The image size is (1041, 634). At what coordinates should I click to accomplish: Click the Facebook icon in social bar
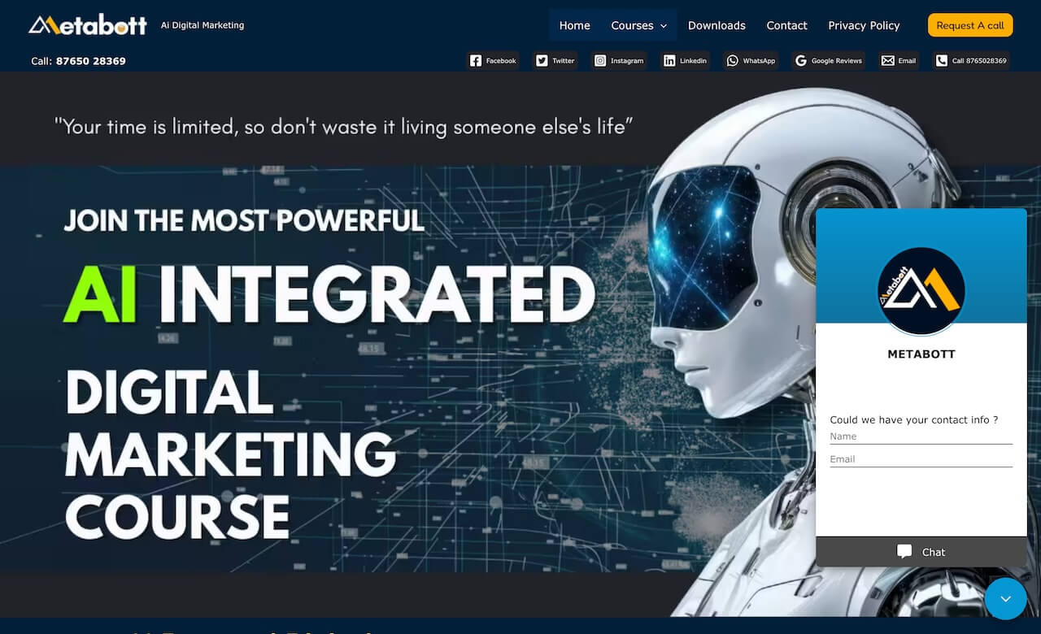point(476,61)
